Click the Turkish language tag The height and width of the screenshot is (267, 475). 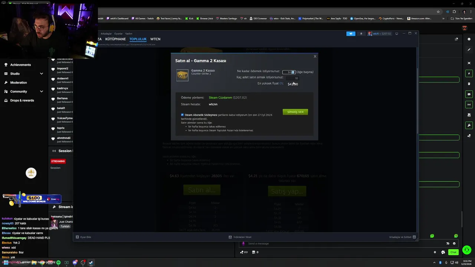pyautogui.click(x=65, y=226)
